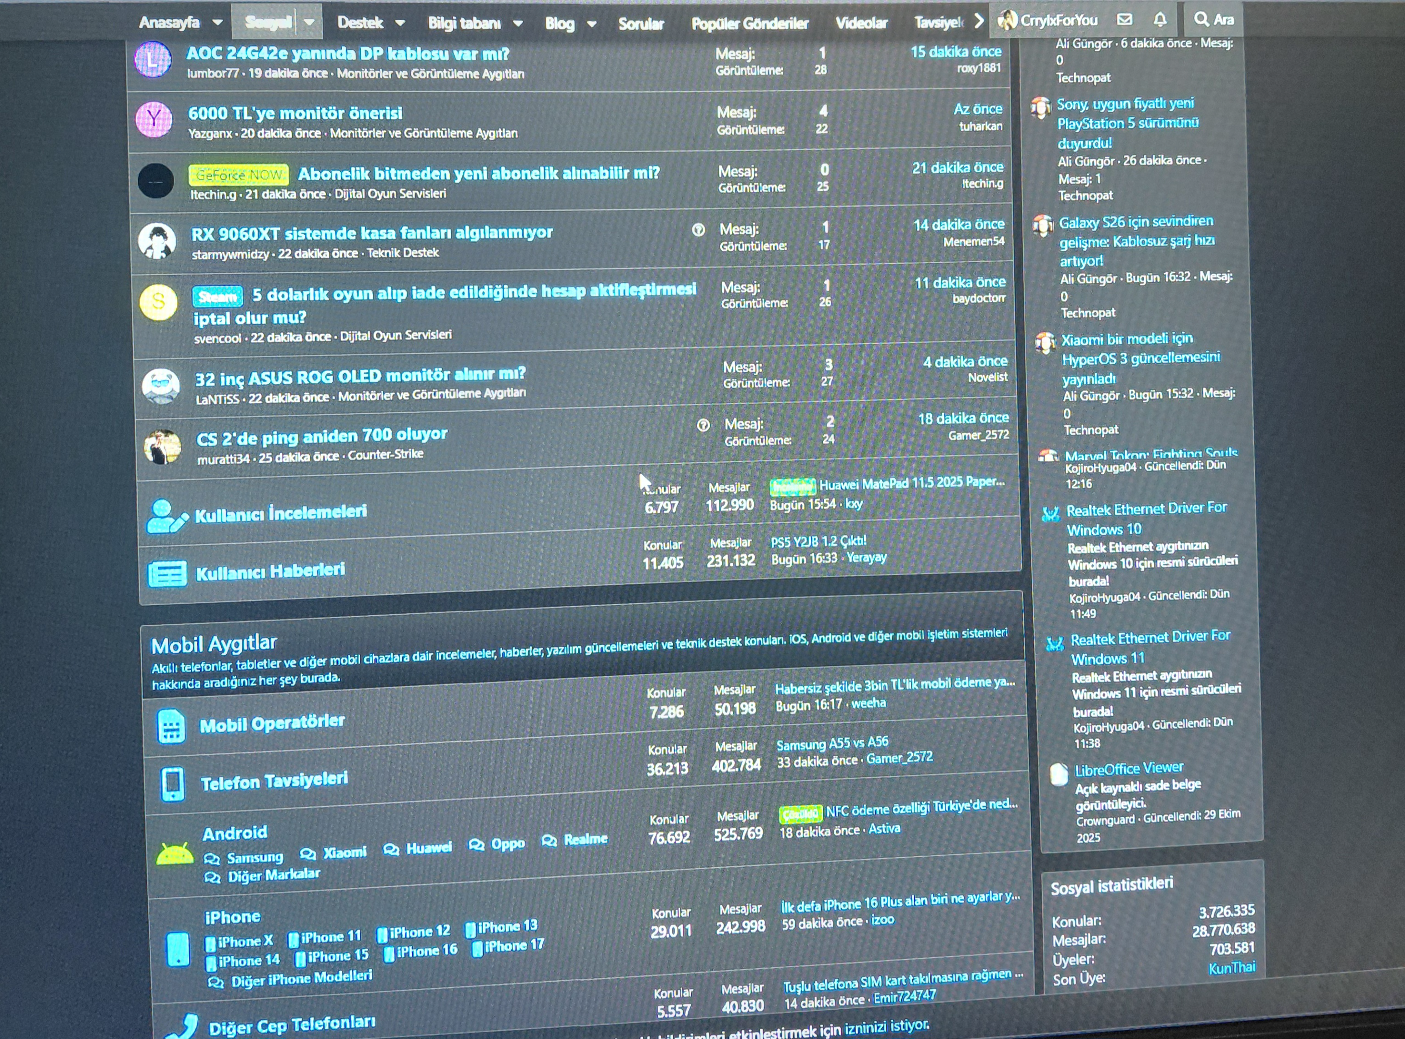Click avatar beside the Sony PlayStation 5 news
The width and height of the screenshot is (1405, 1039).
tap(1041, 108)
